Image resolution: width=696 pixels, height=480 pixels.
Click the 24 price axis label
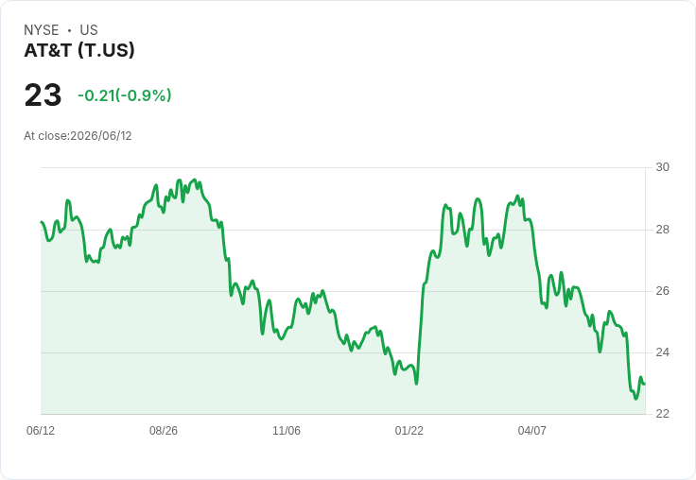662,352
